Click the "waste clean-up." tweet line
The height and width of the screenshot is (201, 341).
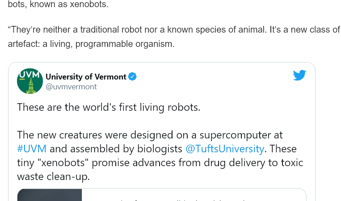[x=54, y=177]
